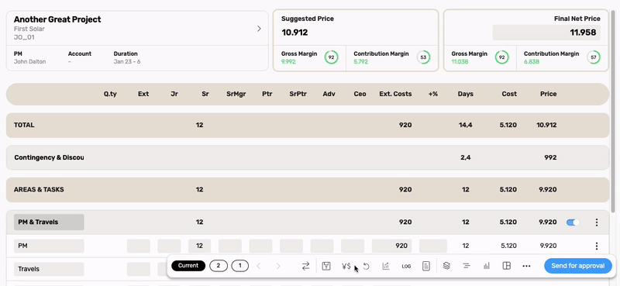Open the bar chart icon
The image size is (620, 286).
(487, 266)
